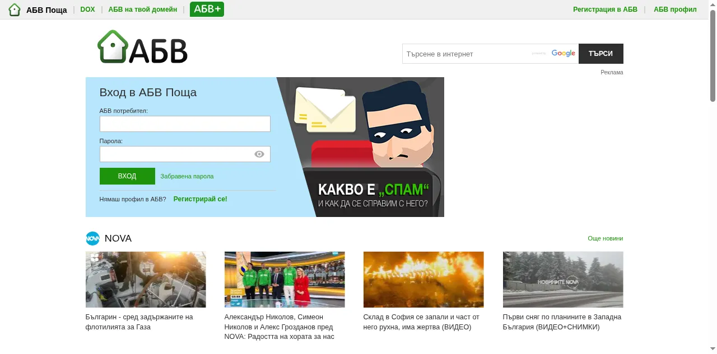Open the warehouse fire thumbnail
Screen dimensions: 717x354
click(x=423, y=280)
